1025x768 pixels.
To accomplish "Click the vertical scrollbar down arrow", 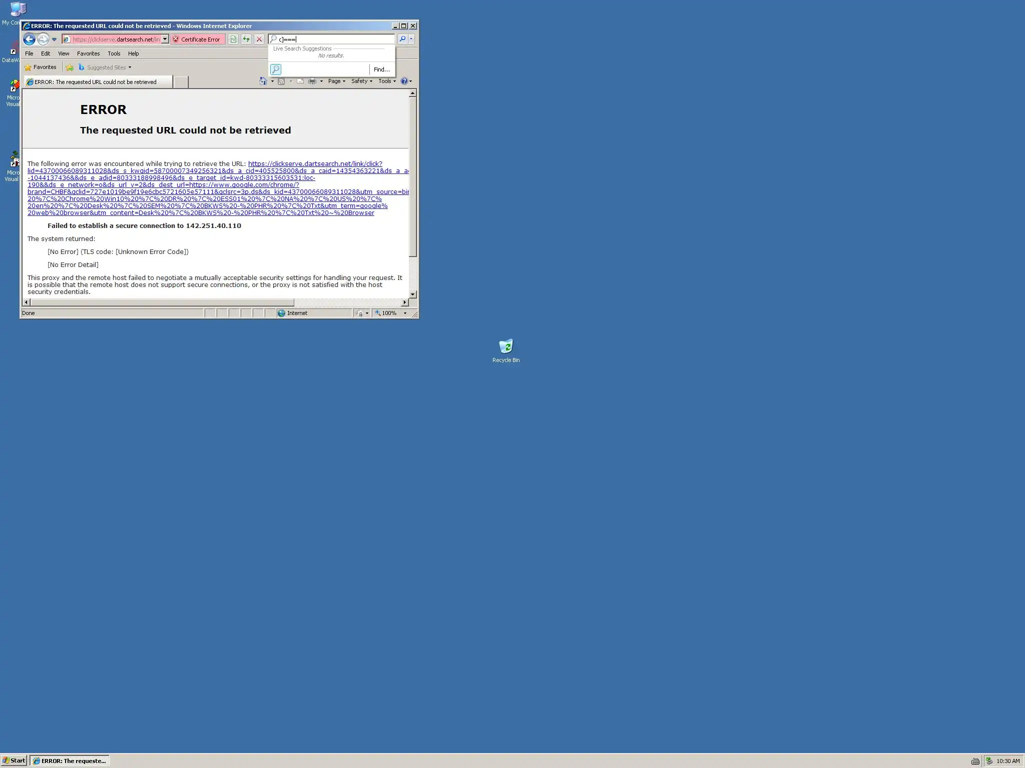I will point(412,294).
